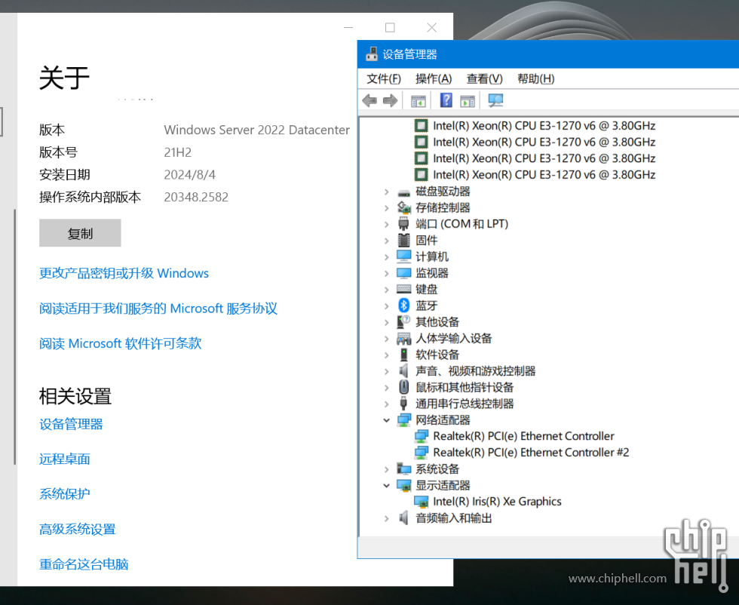Expand the 磁盘驱动器 node
Image resolution: width=739 pixels, height=605 pixels.
[x=386, y=192]
